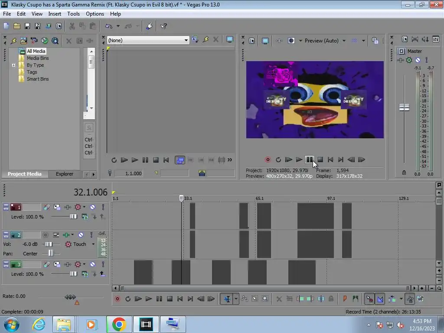The height and width of the screenshot is (333, 444).
Task: Toggle Auto Ripple in timeline toolbar
Action: coord(392,299)
